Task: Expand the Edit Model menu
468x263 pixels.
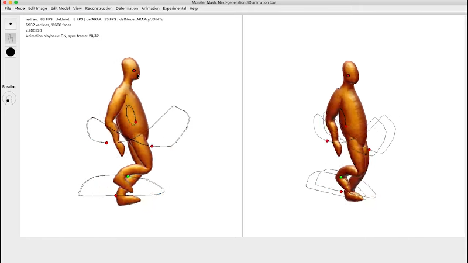Action: tap(60, 9)
